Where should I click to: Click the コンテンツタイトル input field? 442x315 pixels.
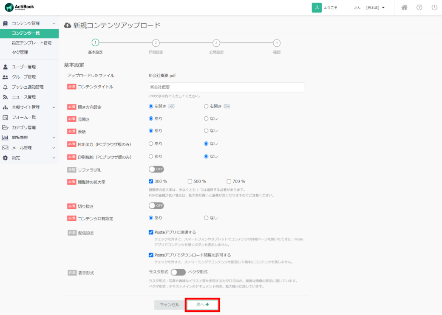[x=227, y=87]
